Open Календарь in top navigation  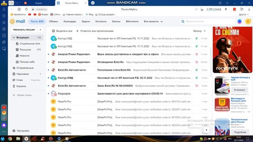[x=70, y=21]
